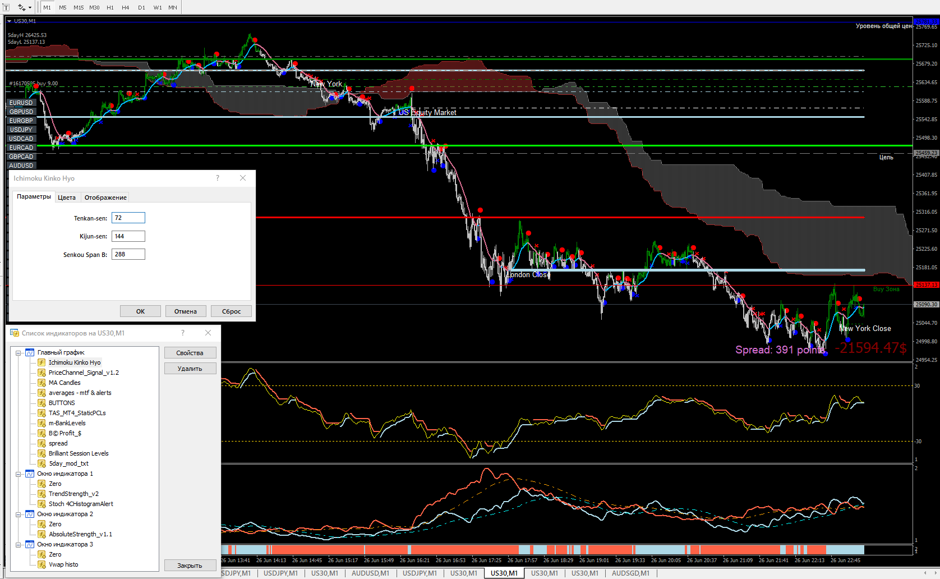Click the AbsoluteStrength_v1.1 indicator icon
Image resolution: width=940 pixels, height=579 pixels.
click(42, 534)
